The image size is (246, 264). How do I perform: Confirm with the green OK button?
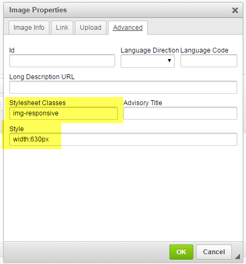[181, 252]
